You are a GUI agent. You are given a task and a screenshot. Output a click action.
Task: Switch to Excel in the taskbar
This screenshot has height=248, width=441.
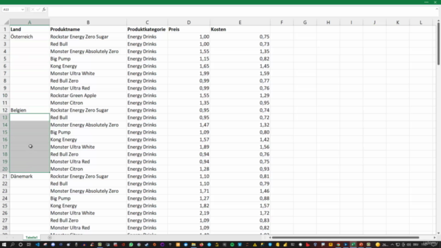353,245
